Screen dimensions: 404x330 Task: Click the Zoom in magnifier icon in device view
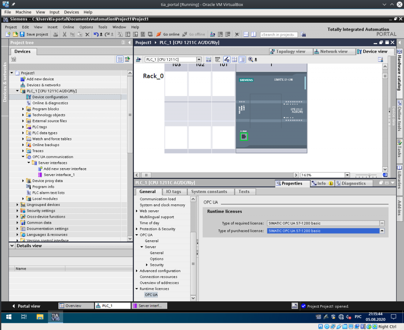pyautogui.click(x=251, y=59)
